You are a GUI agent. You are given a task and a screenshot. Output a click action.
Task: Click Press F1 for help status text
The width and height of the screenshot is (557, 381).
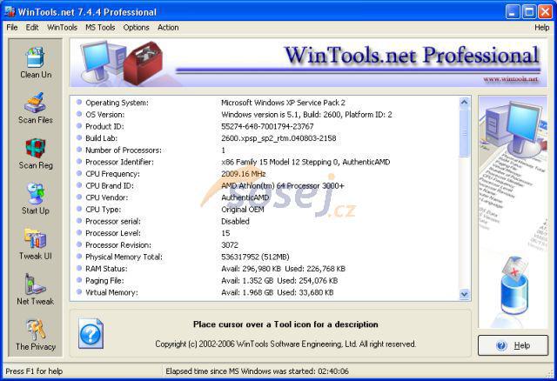pyautogui.click(x=34, y=371)
